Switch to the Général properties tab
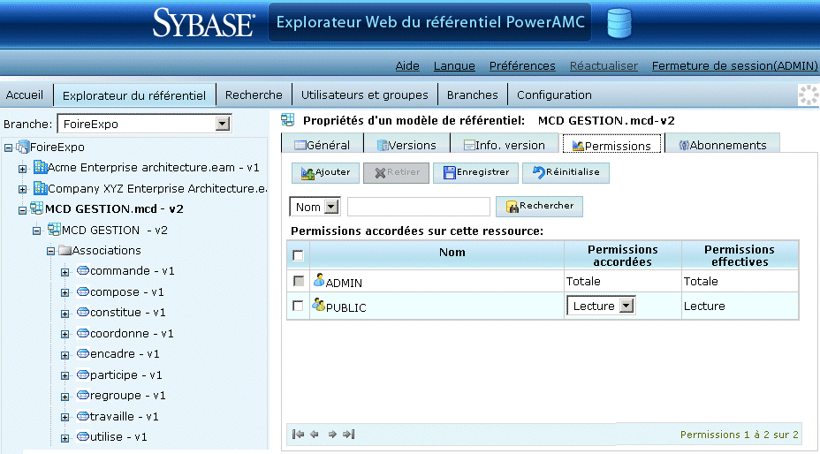 coord(323,144)
